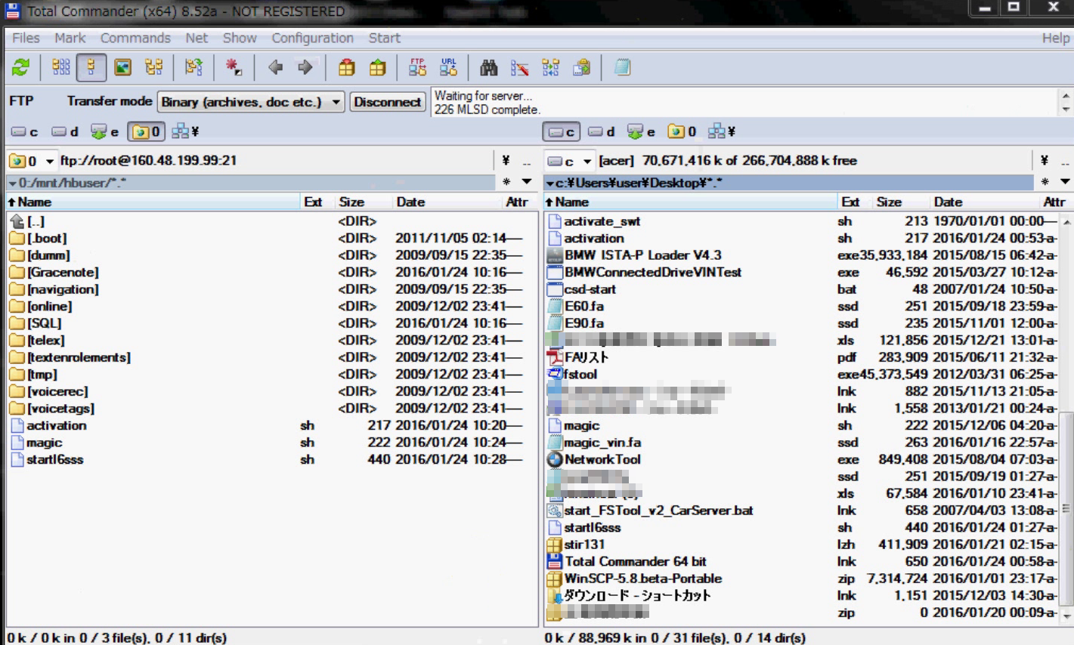Select drive d in the Desktop panel drive bar
The height and width of the screenshot is (645, 1074).
coord(602,132)
